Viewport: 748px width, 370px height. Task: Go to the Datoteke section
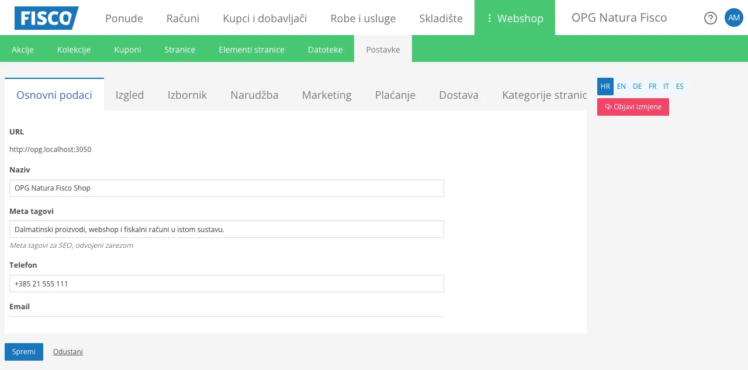pos(325,50)
